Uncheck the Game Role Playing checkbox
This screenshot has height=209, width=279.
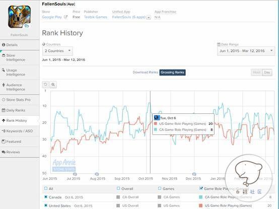[x=201, y=188]
